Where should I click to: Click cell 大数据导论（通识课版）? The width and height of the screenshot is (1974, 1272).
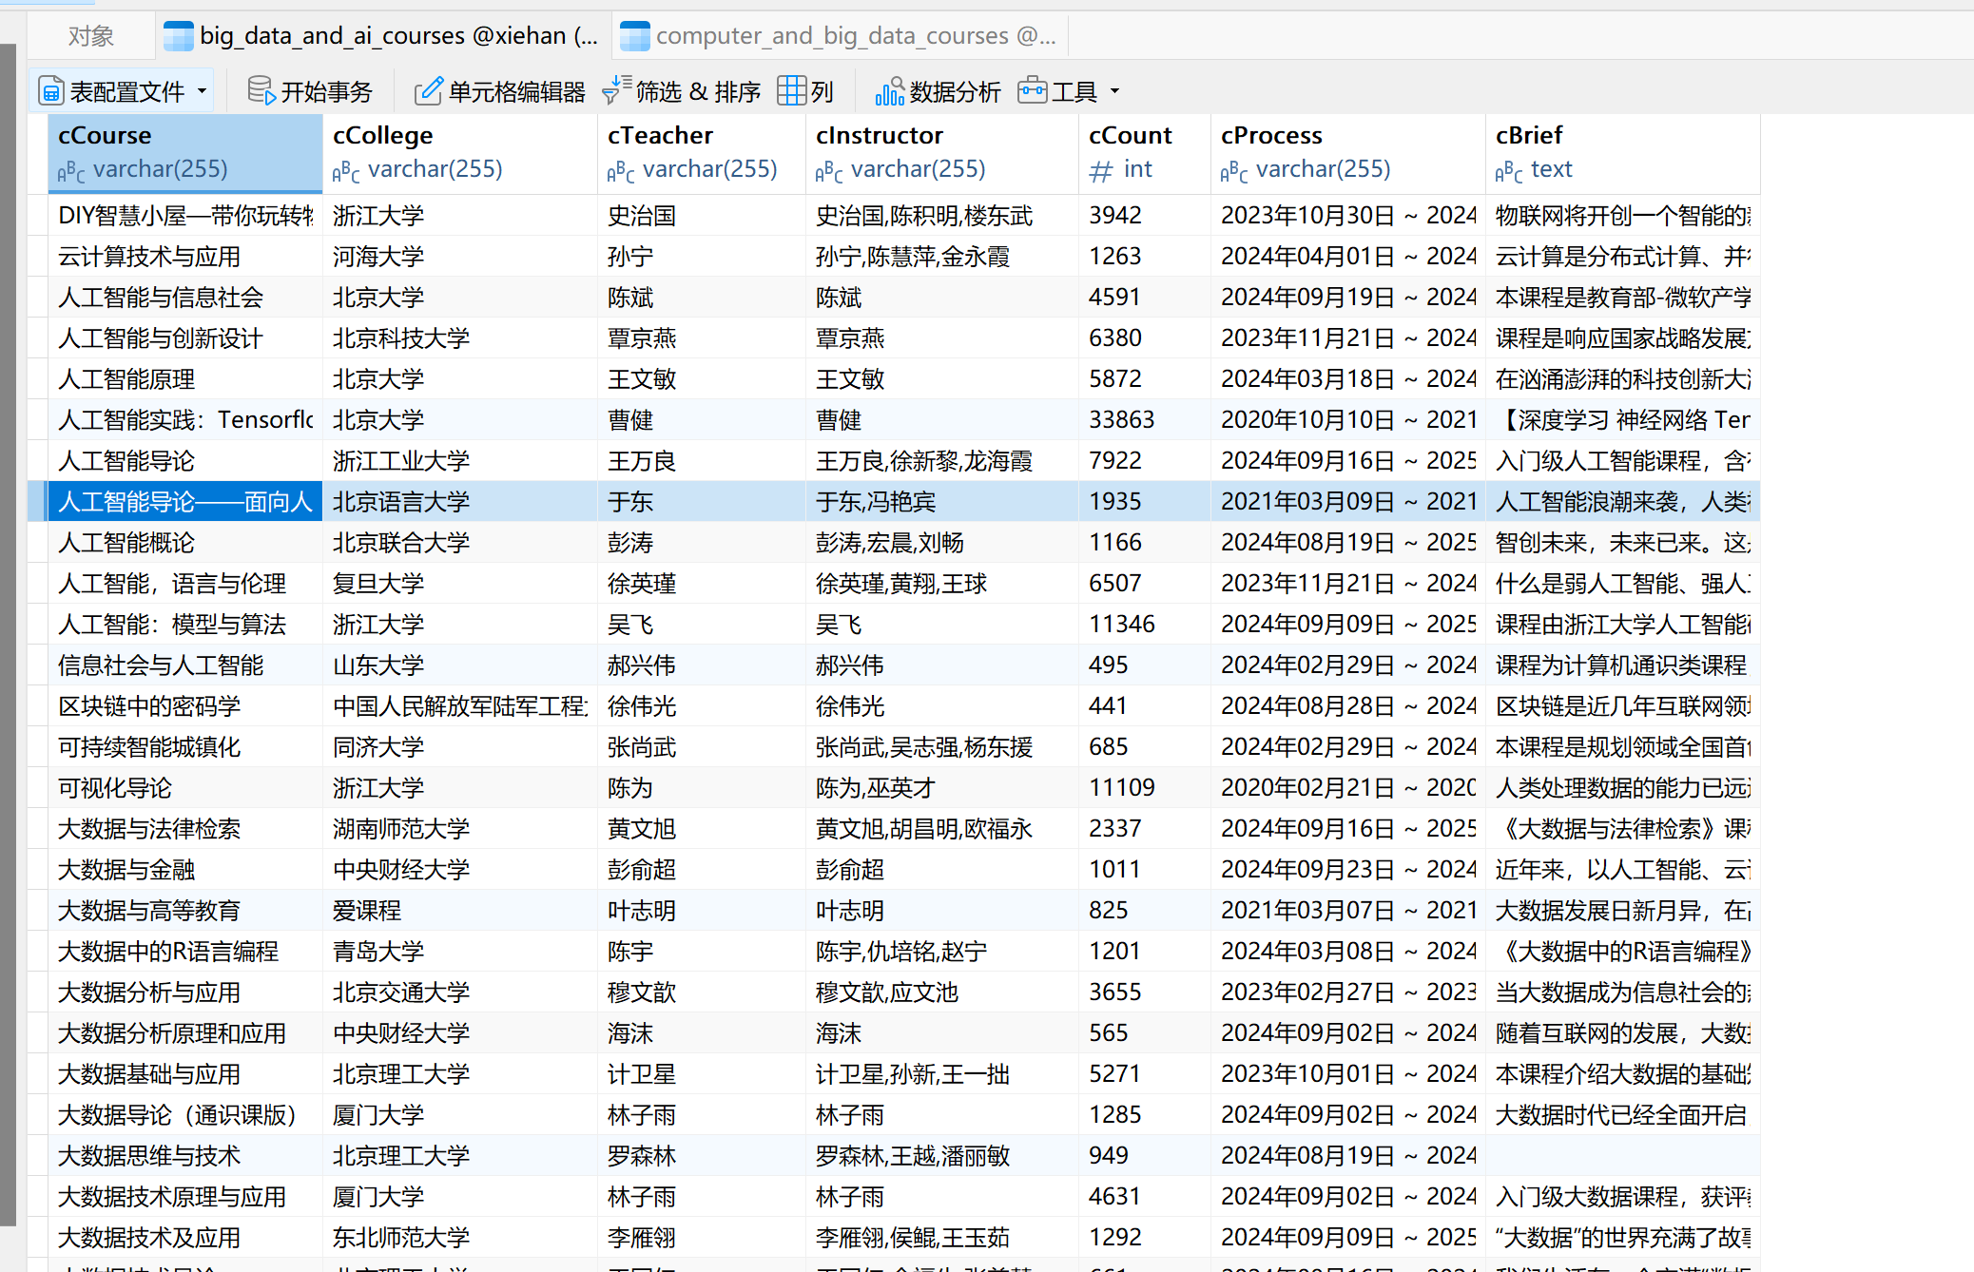[185, 1115]
